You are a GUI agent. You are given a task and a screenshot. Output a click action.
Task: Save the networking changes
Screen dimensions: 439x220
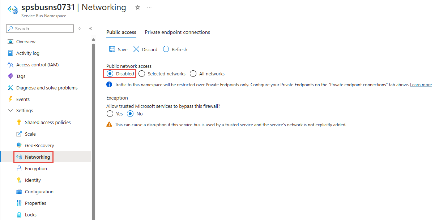point(118,49)
